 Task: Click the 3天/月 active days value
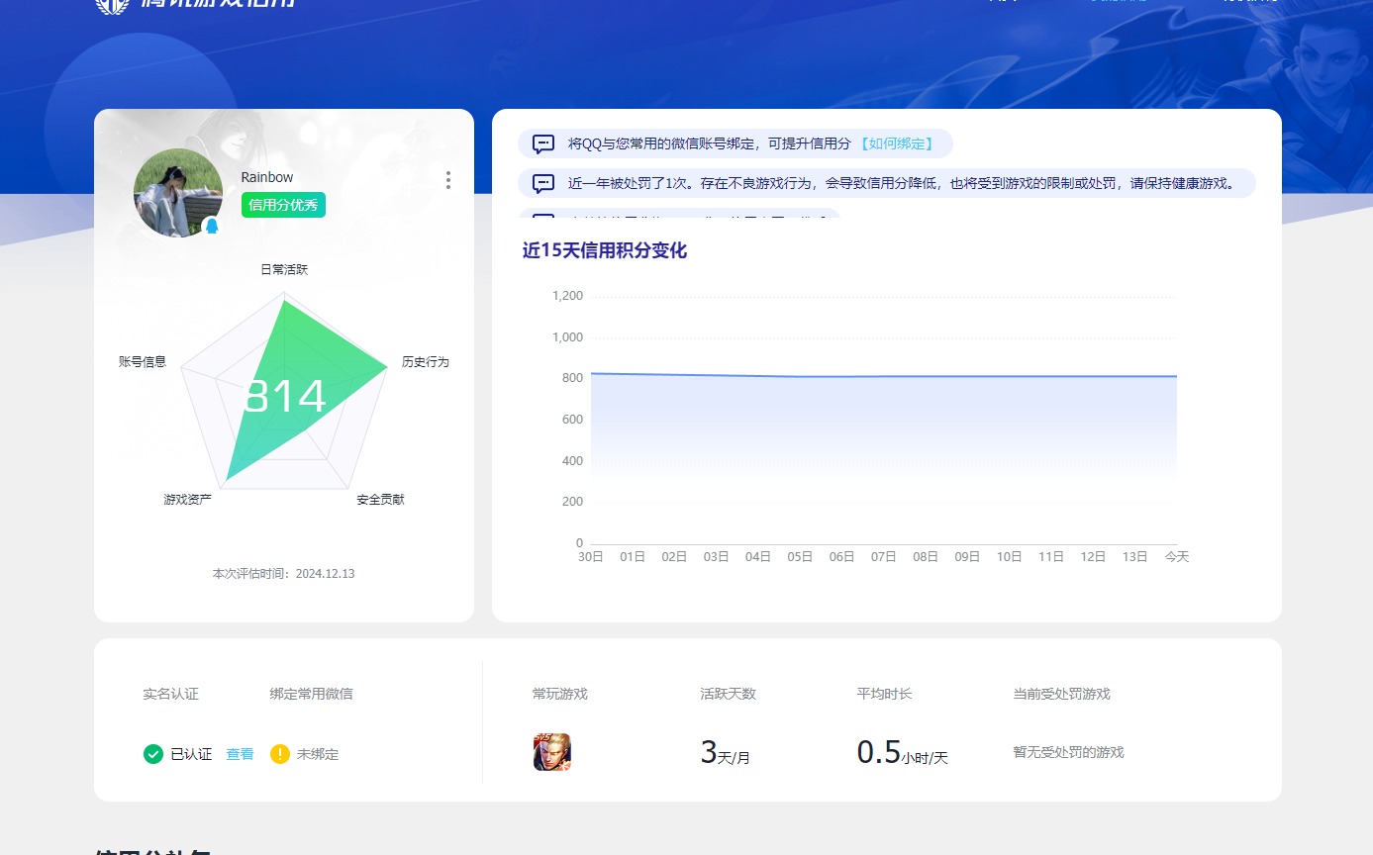(x=725, y=753)
